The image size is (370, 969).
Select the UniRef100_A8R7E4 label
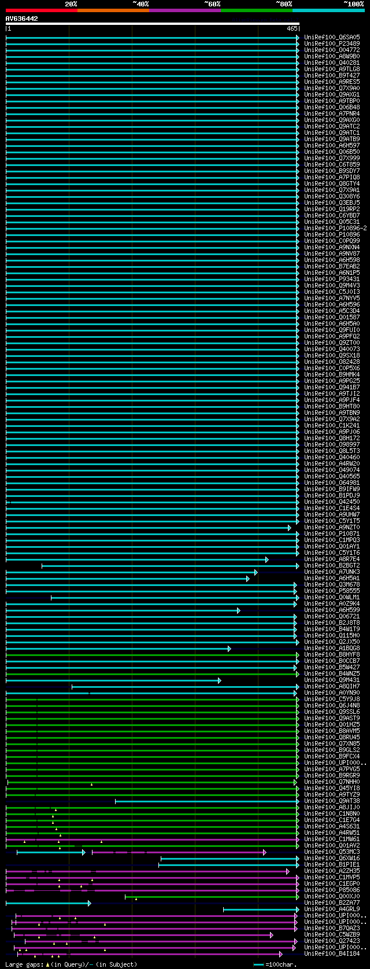[x=332, y=559]
